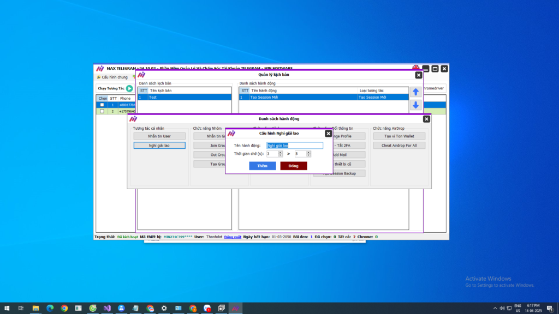Increase the minimum wait time spinner showing 3
The width and height of the screenshot is (559, 314).
point(281,152)
